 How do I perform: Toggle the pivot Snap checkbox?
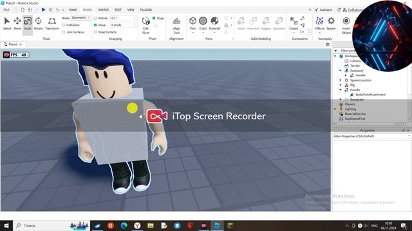pyautogui.click(x=154, y=18)
